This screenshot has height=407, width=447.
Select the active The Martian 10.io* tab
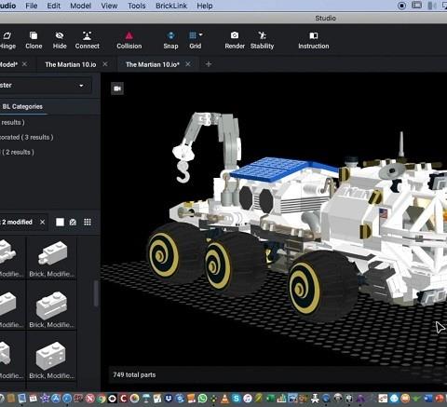[153, 64]
